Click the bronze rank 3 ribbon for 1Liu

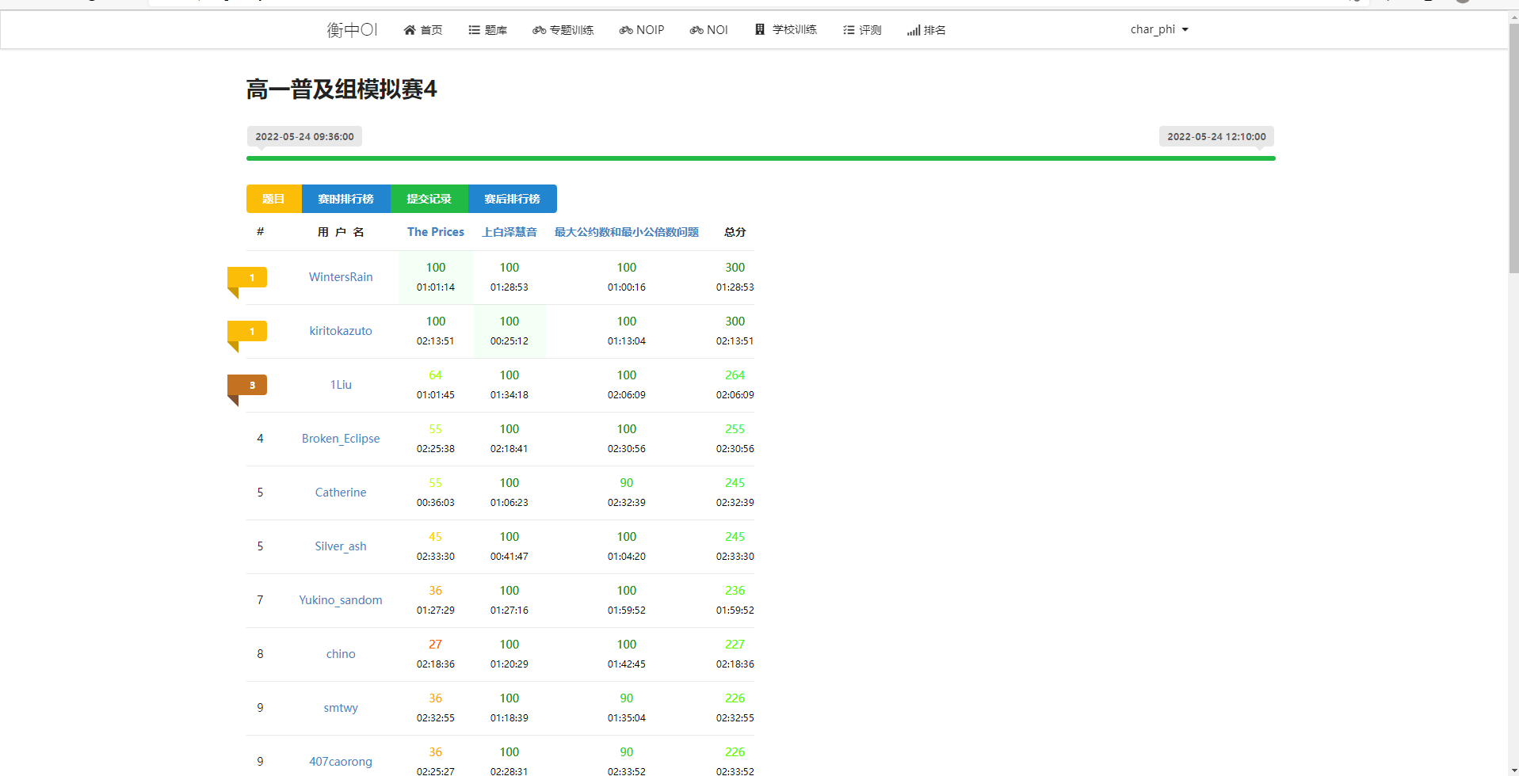[247, 390]
